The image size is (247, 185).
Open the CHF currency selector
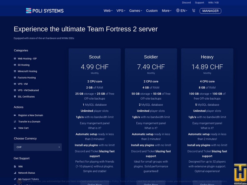(x=38, y=147)
